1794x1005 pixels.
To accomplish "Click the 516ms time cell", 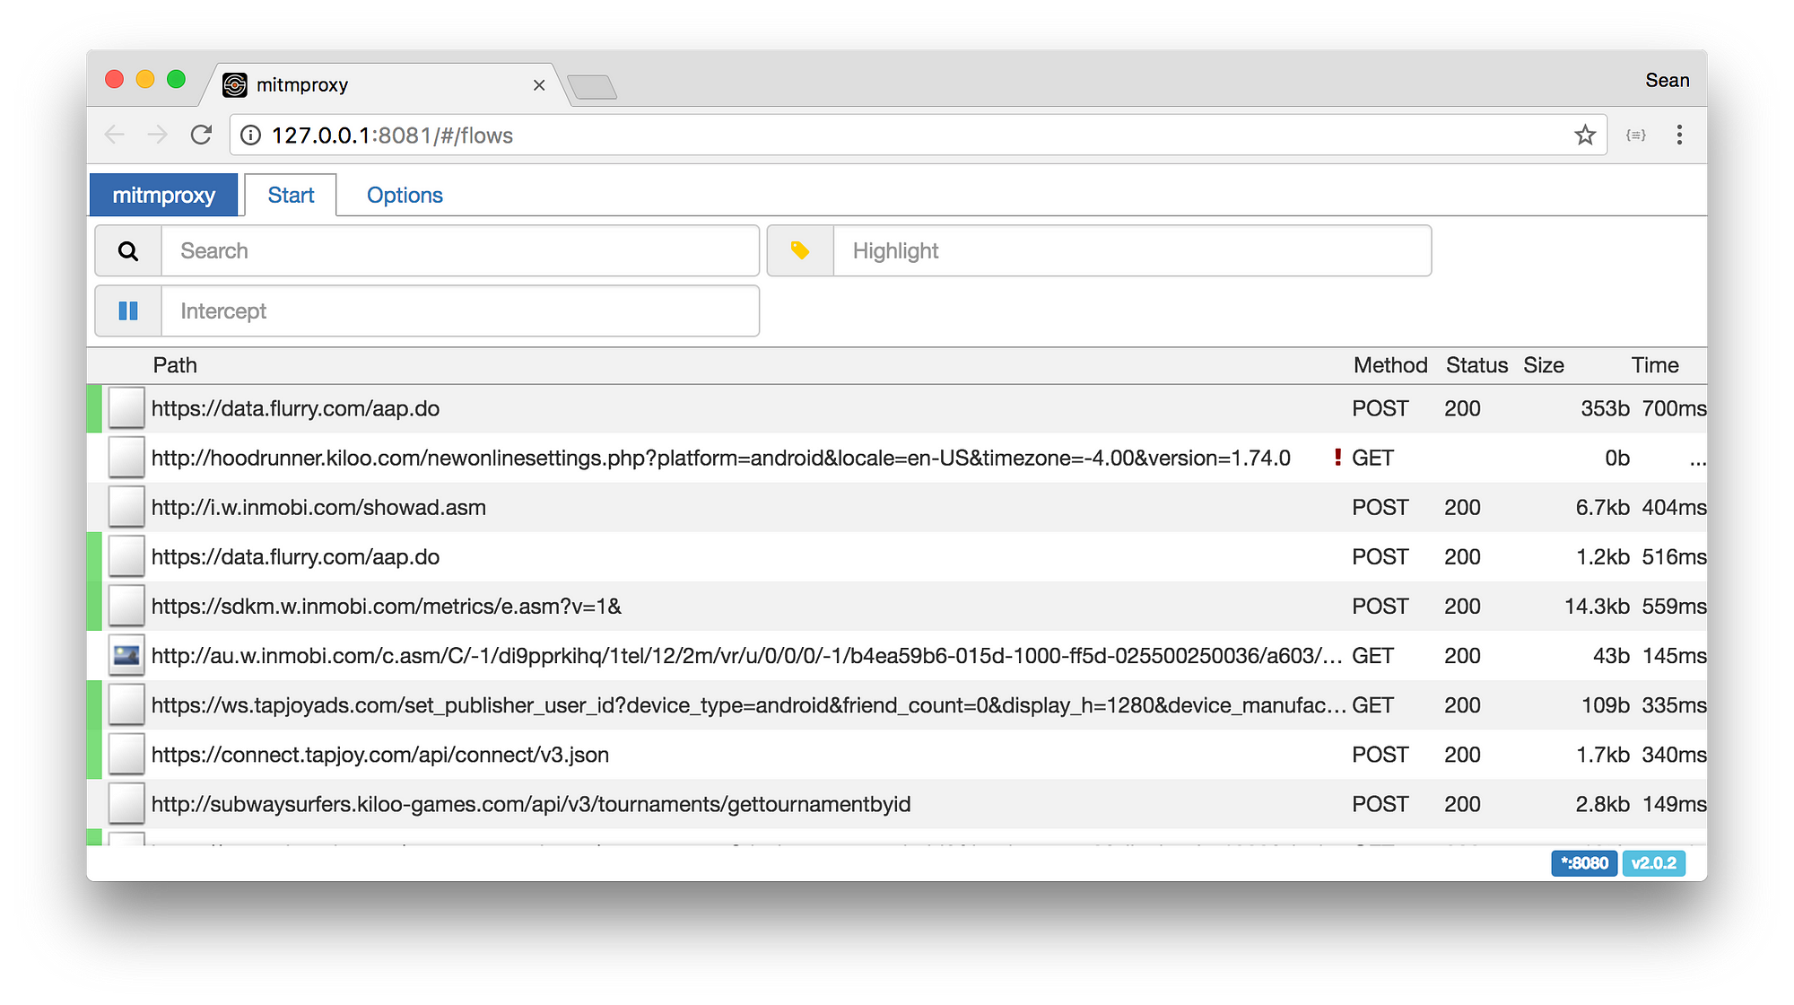I will [1674, 556].
